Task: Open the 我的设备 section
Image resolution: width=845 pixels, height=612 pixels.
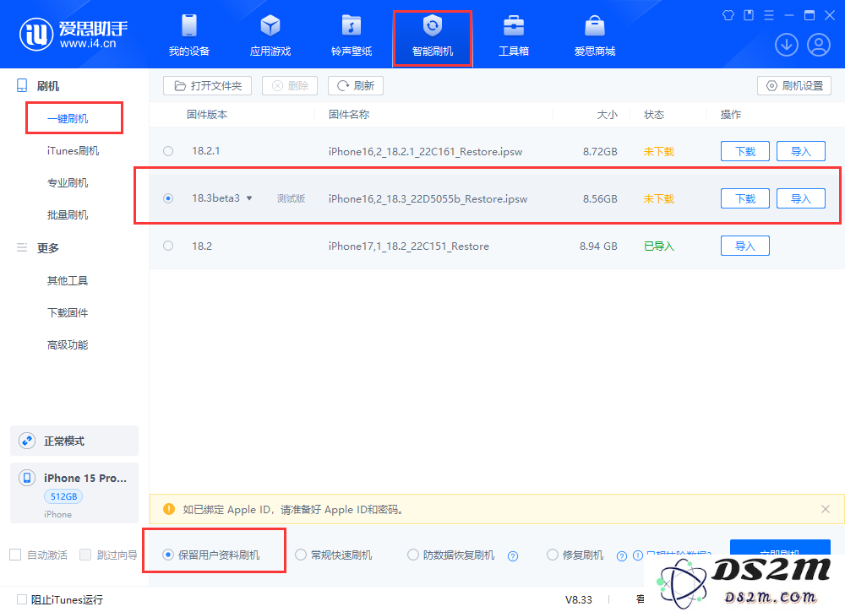Action: click(189, 36)
